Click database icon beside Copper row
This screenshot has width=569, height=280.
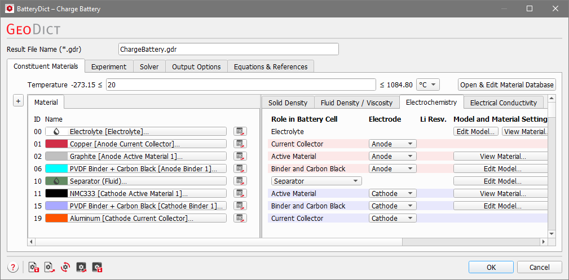point(240,144)
